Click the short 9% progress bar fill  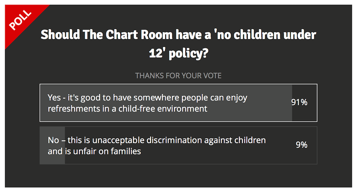pyautogui.click(x=52, y=145)
